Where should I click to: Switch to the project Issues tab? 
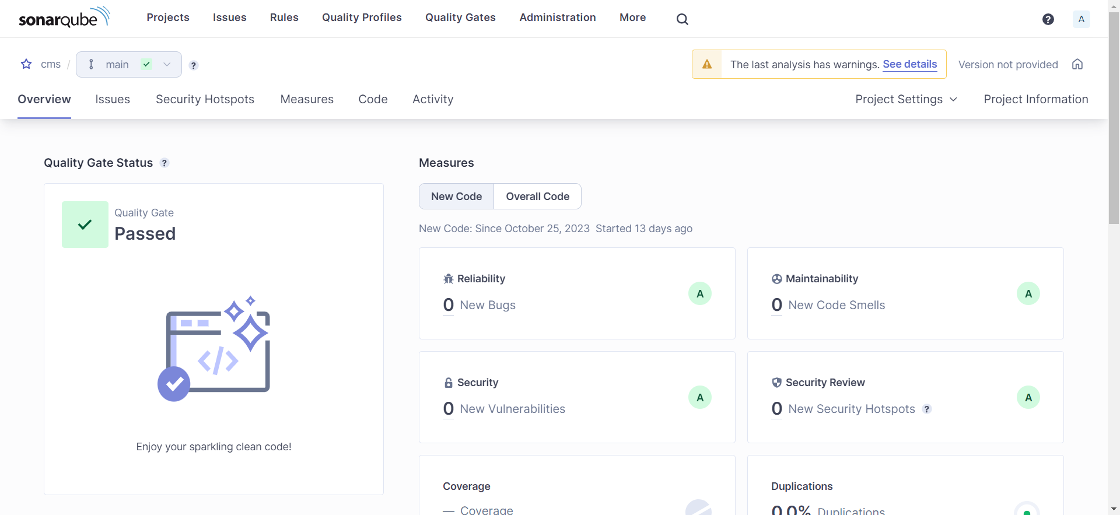113,99
